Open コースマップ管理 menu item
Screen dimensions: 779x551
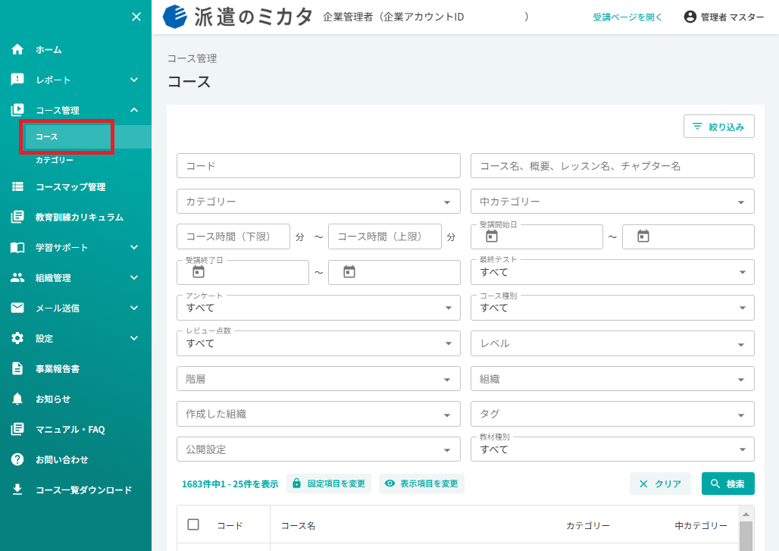click(x=70, y=186)
